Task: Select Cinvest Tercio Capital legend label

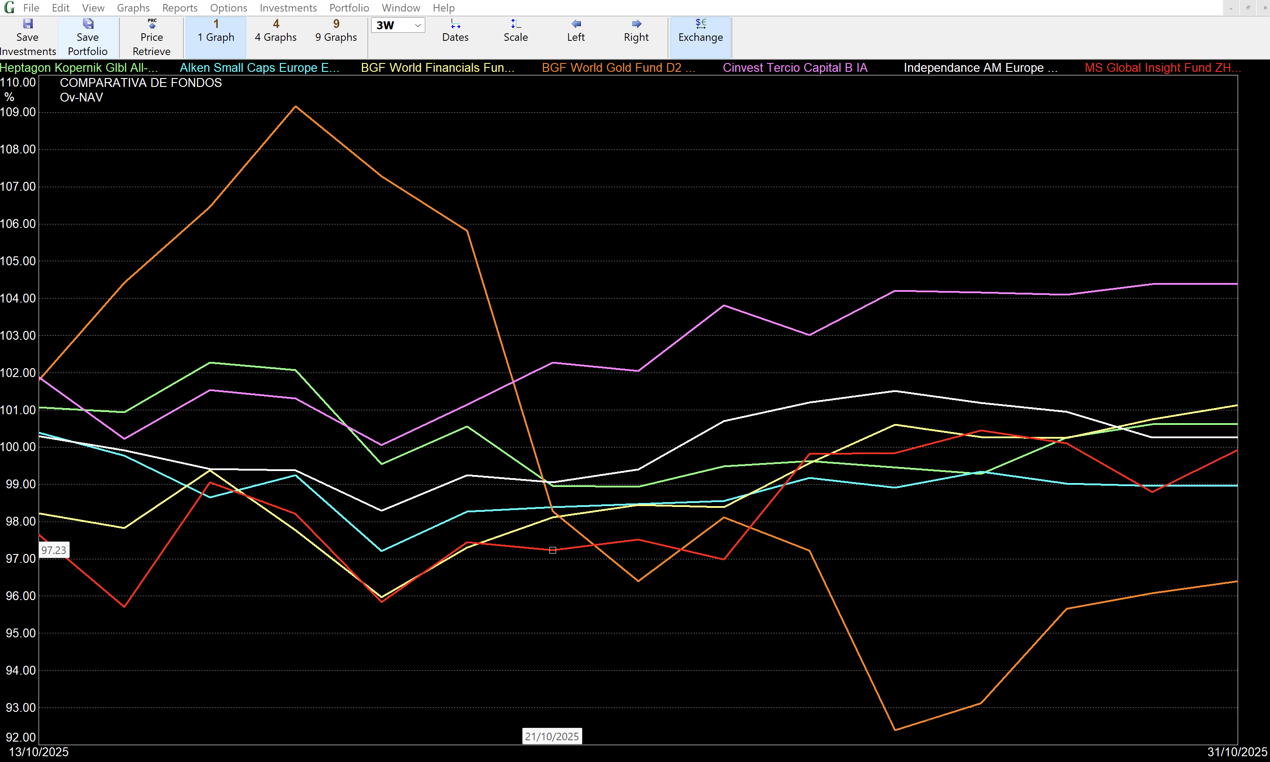Action: click(795, 68)
